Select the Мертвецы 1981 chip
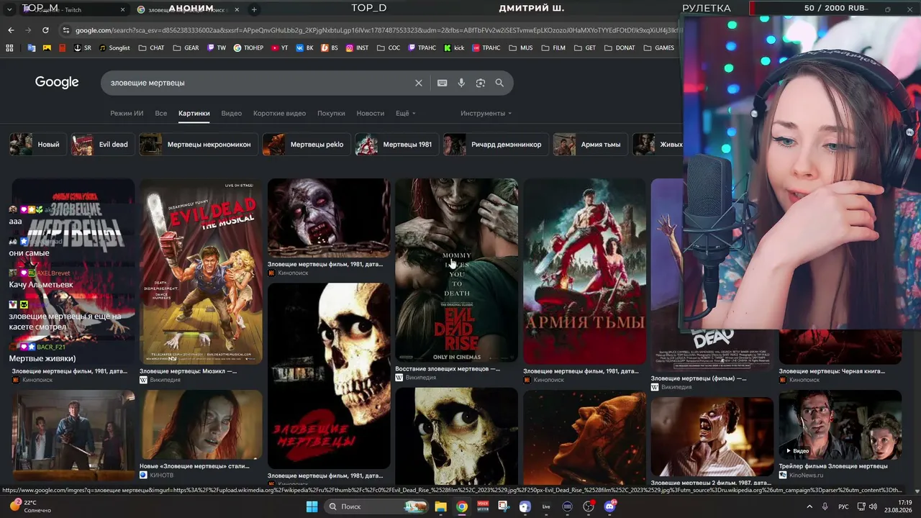Viewport: 921px width, 518px height. pos(396,145)
